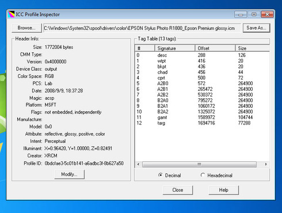Screen dimensions: 282x213
Task: Click the PCS value Lab
Action: [48, 83]
